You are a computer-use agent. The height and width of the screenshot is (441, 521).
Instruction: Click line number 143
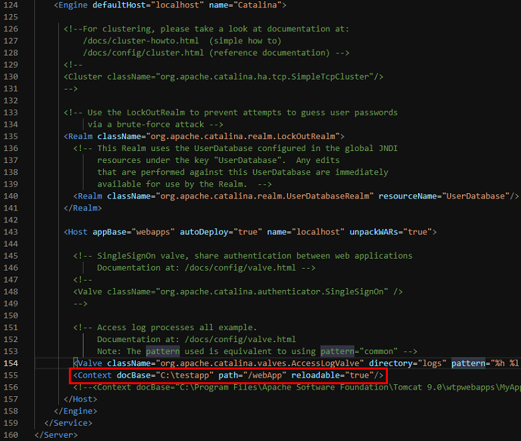pos(11,232)
